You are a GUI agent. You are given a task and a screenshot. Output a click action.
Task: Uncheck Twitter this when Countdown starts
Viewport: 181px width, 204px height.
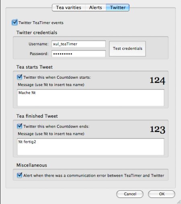click(20, 77)
